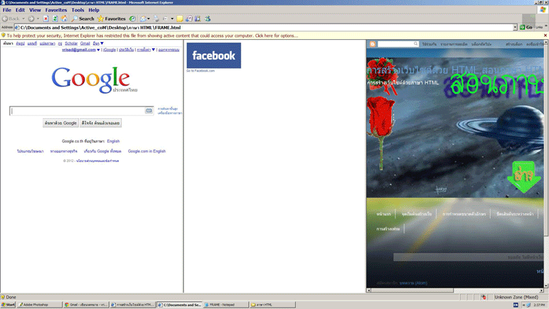The image size is (549, 309).
Task: Open the HTML folder taskbar button
Action: pos(272,305)
